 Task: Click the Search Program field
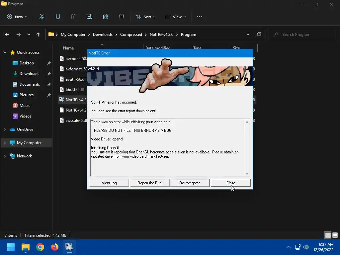(302, 35)
